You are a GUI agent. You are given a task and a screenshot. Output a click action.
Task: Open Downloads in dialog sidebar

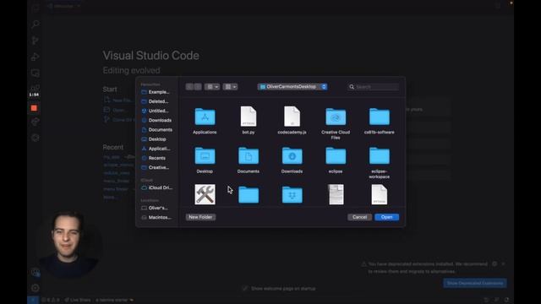click(156, 120)
